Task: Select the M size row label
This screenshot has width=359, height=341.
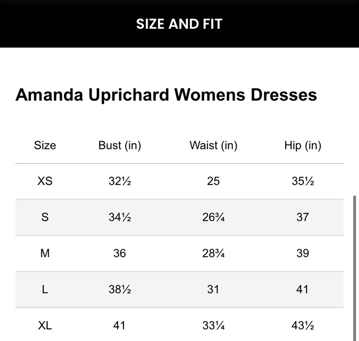Action: click(45, 253)
